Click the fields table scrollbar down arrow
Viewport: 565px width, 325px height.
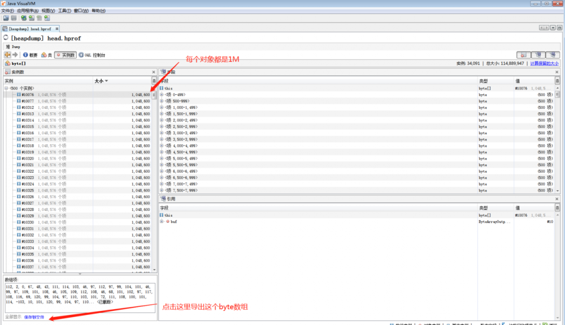(558, 191)
